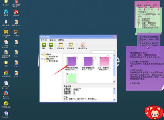Open the 操作 menu
The width and height of the screenshot is (164, 120).
52,40
